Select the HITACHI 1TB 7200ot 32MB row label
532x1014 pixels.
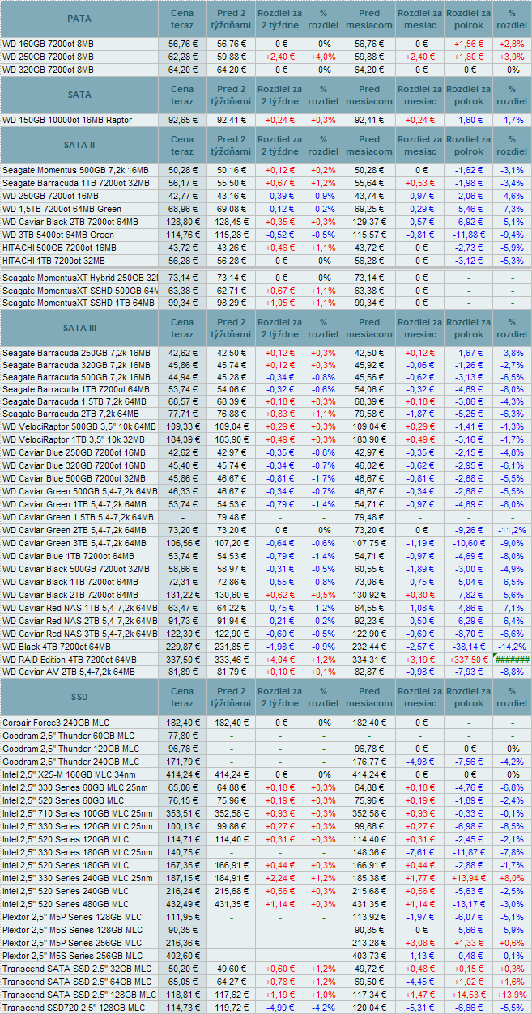(x=54, y=261)
